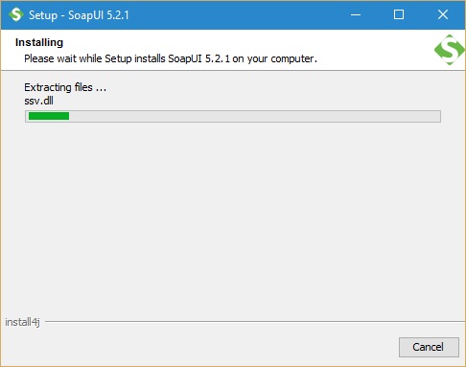Click the green SoapUI logo in header banner
The image size is (466, 367).
[450, 50]
